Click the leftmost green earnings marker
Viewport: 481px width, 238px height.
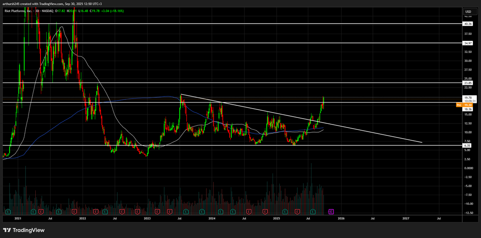point(7,211)
